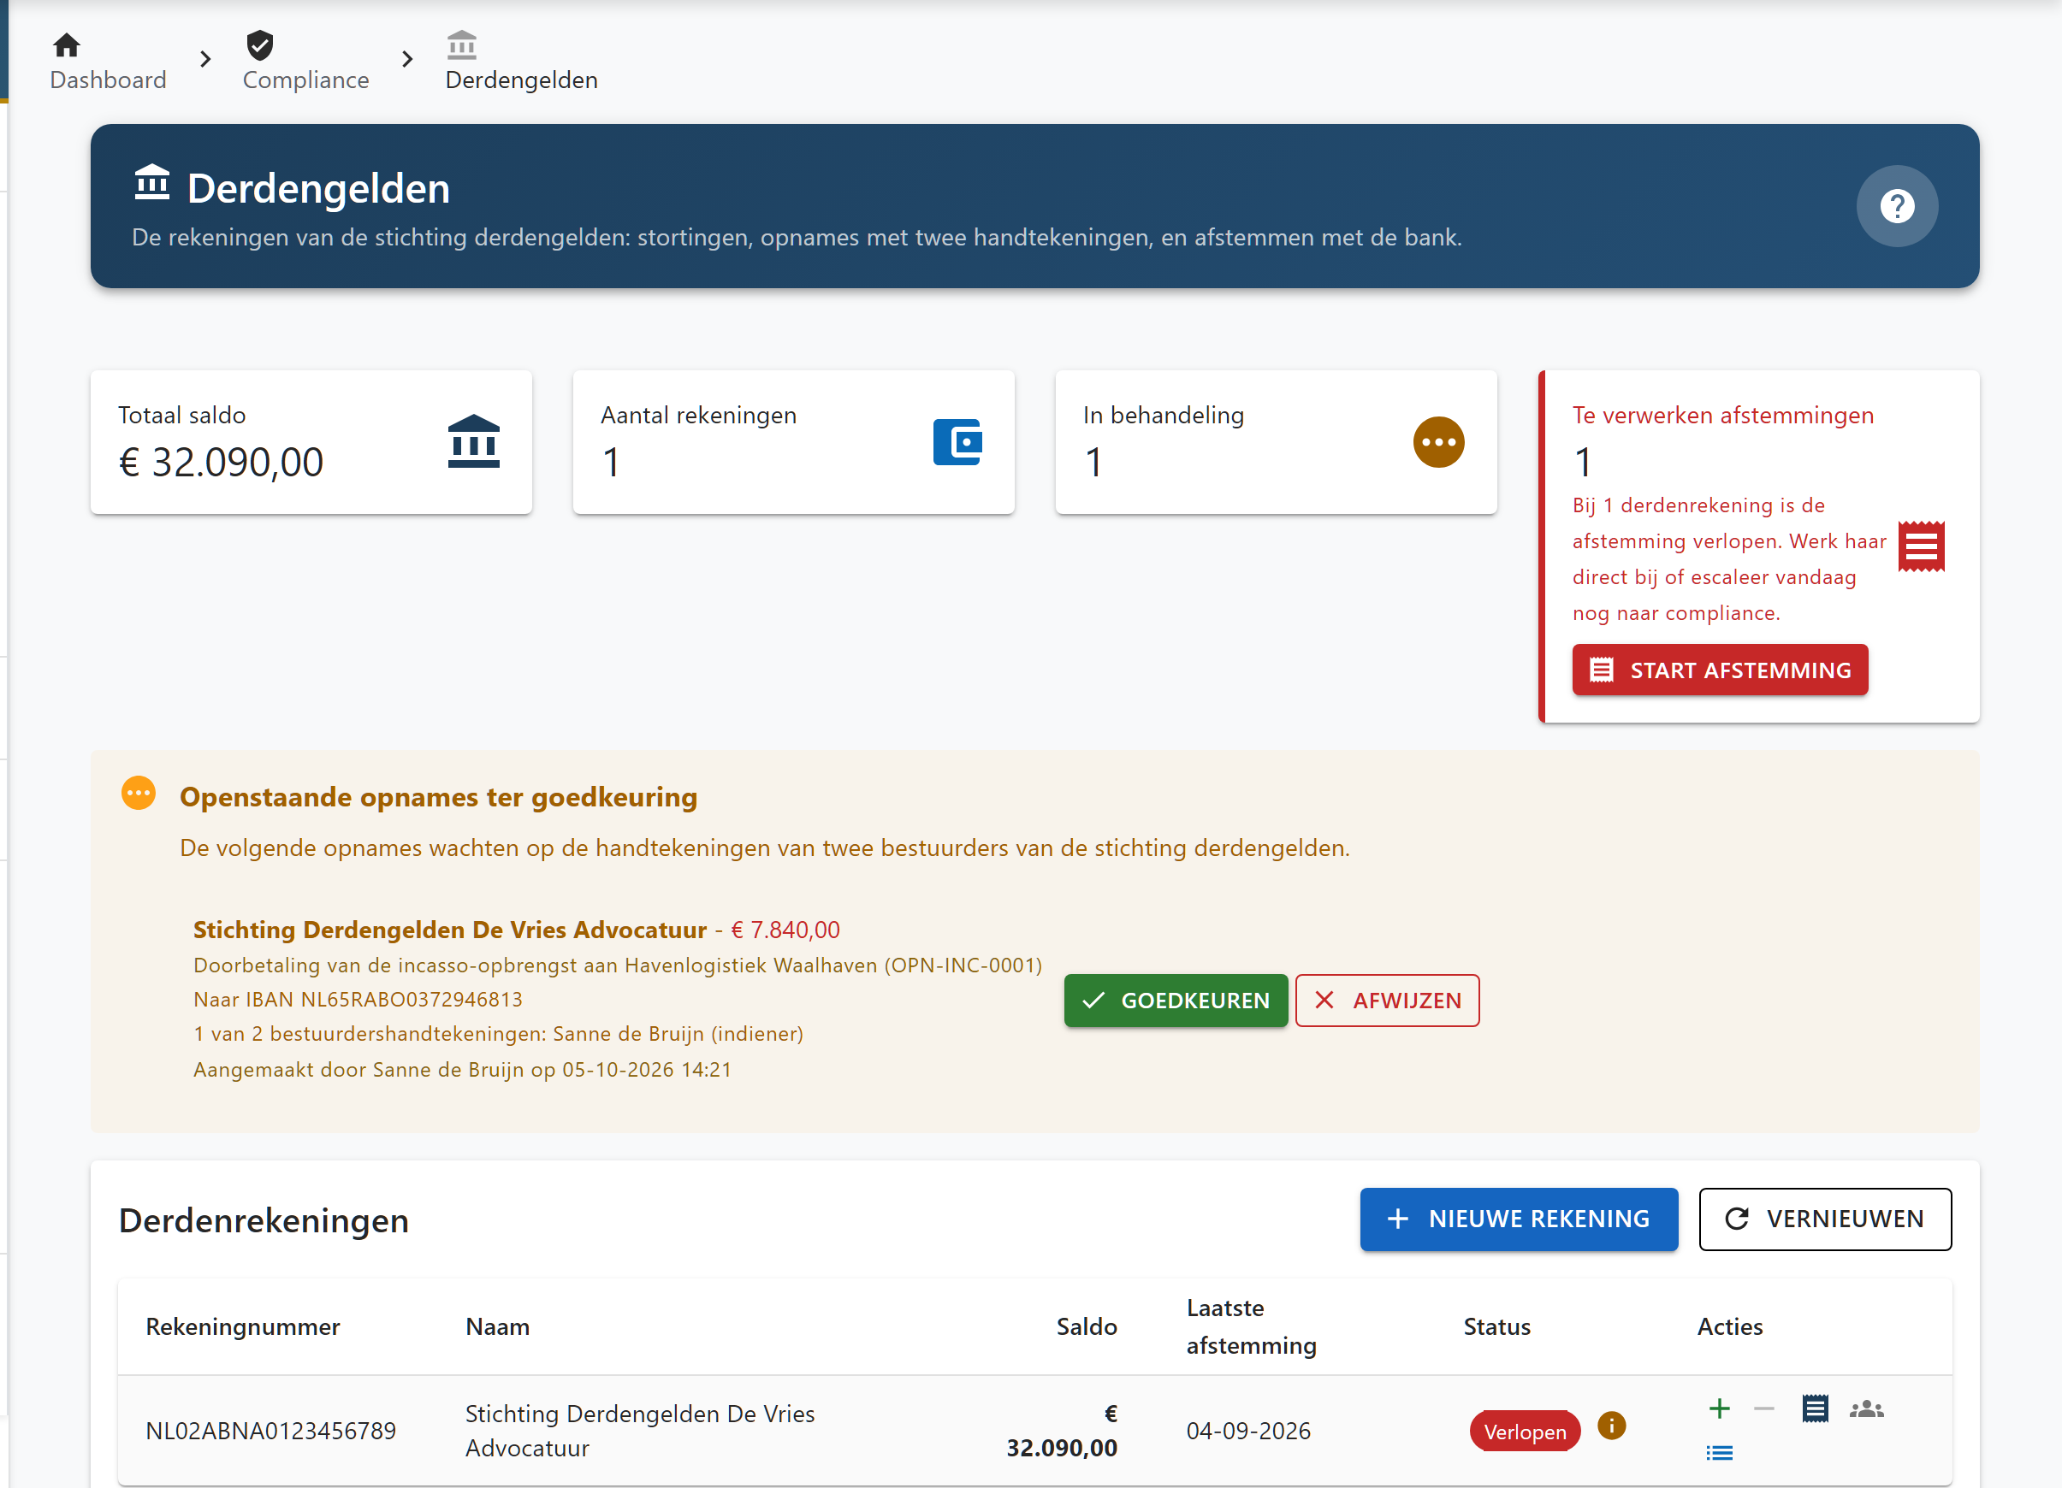
Task: Click the Verlopen status chip
Action: [x=1525, y=1432]
